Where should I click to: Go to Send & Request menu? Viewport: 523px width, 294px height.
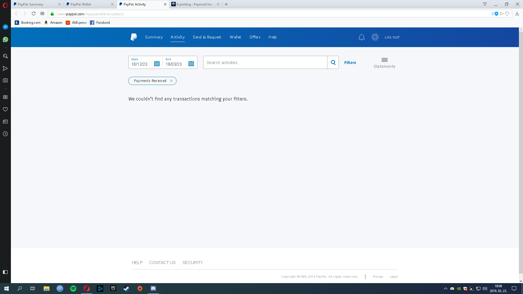[207, 37]
